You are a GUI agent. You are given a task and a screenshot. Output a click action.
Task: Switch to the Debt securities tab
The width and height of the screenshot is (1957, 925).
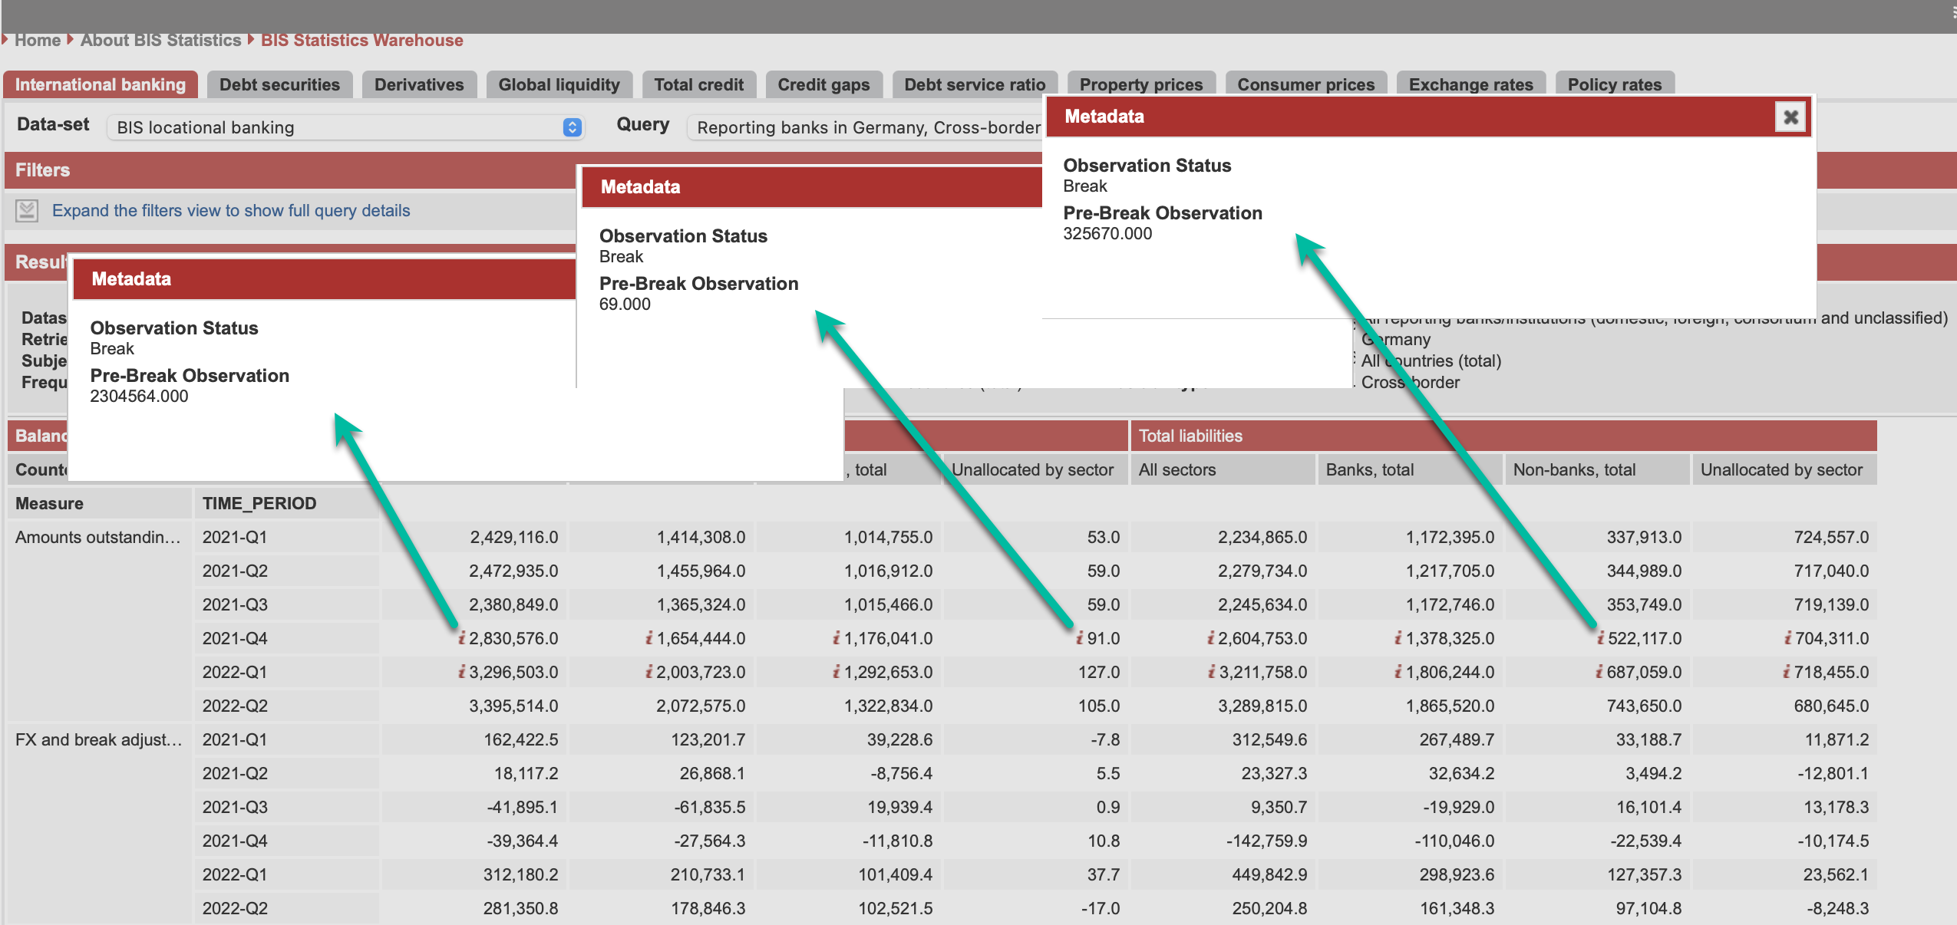279,84
